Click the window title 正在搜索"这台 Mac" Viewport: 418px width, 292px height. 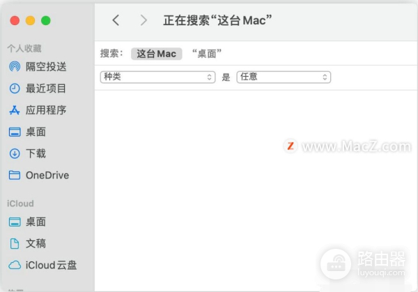pyautogui.click(x=217, y=20)
